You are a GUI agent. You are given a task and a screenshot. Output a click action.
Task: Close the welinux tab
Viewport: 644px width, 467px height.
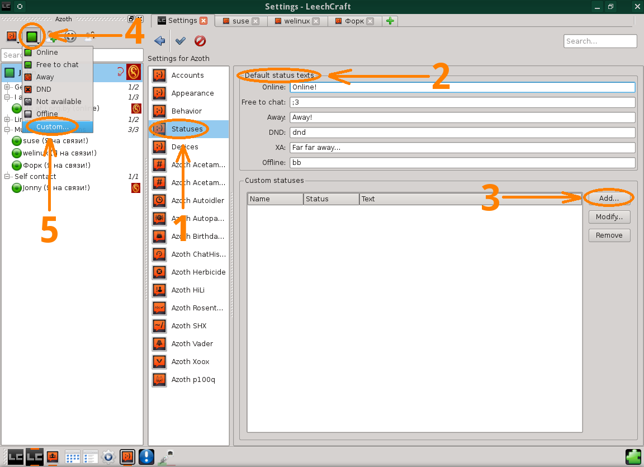click(x=316, y=21)
